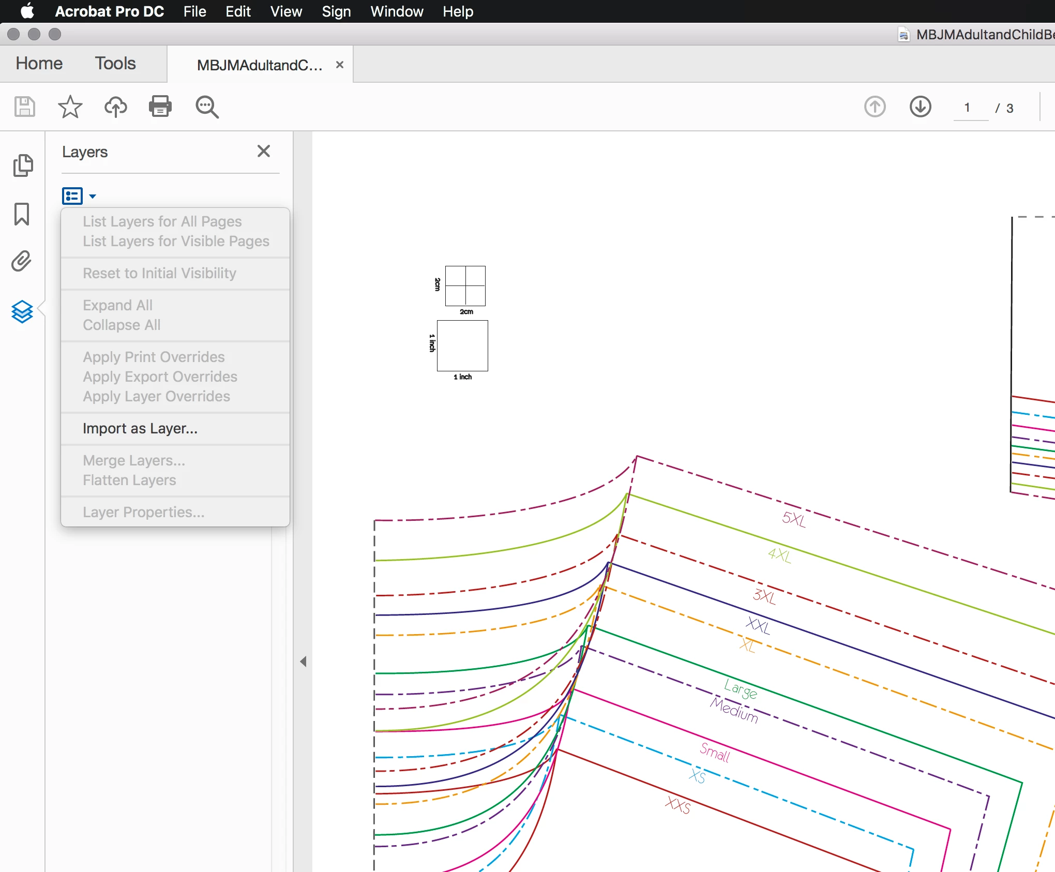
Task: Open the View menu
Action: (286, 11)
